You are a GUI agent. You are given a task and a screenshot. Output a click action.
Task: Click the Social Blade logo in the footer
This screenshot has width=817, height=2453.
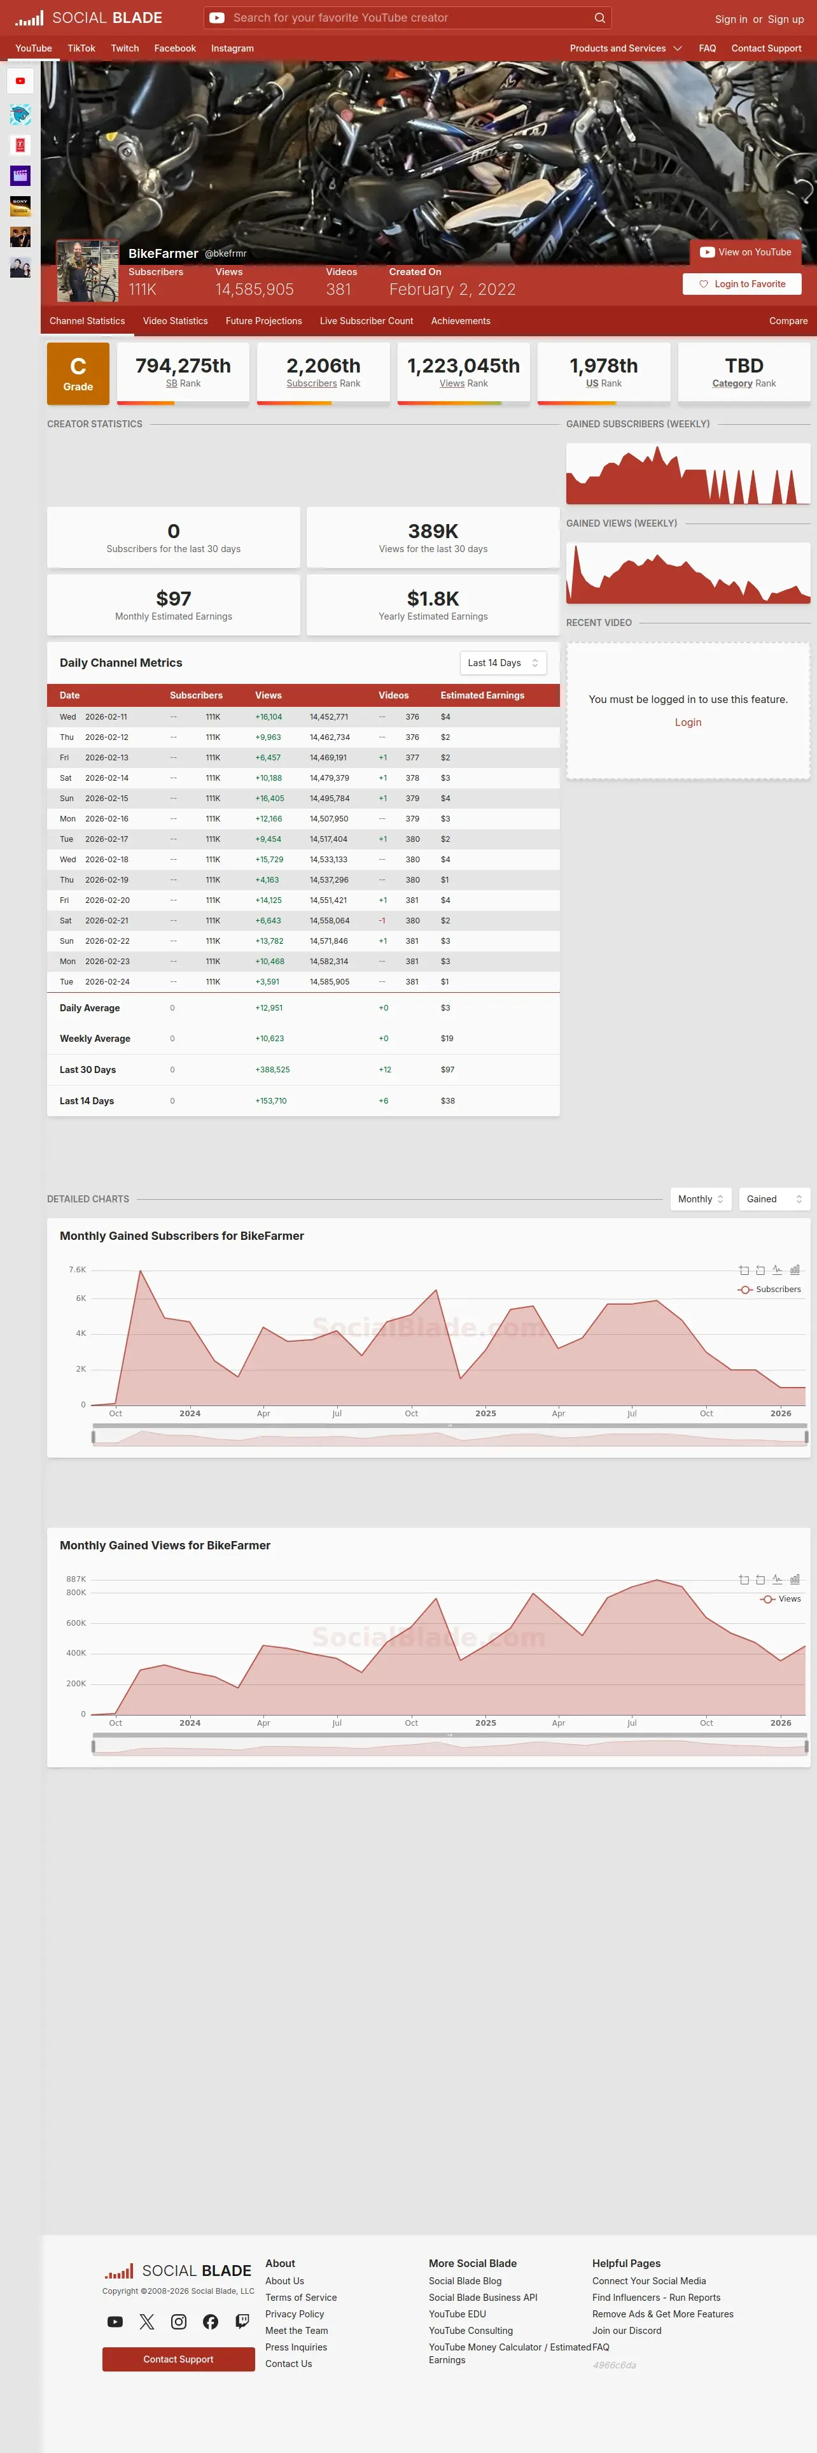[x=178, y=2271]
